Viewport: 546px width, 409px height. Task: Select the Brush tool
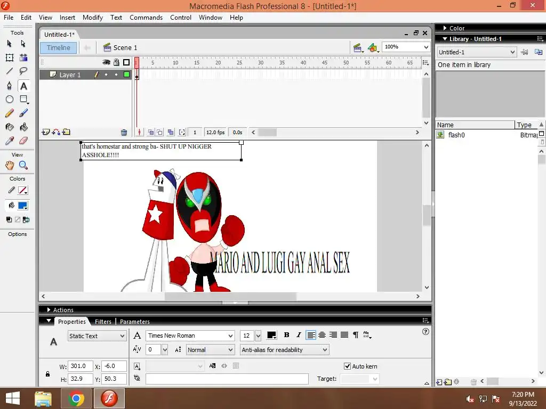click(x=23, y=113)
